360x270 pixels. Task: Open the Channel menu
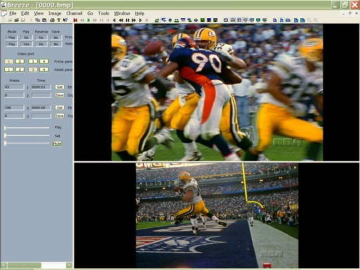tap(74, 13)
